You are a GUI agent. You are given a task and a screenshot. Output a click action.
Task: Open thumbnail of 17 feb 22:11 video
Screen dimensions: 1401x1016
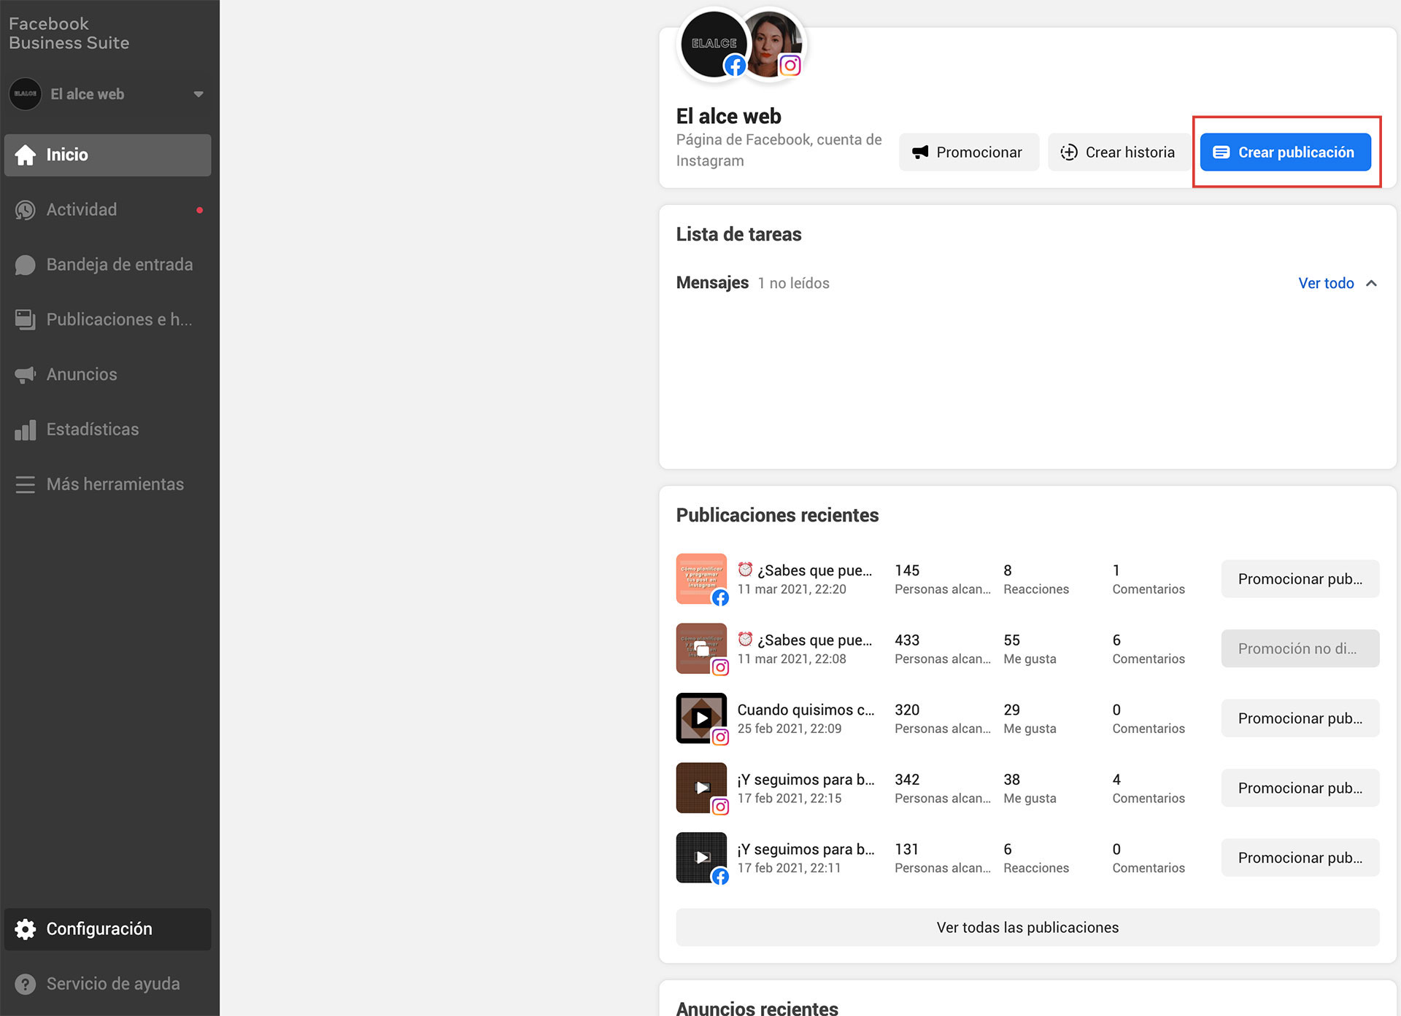701,858
